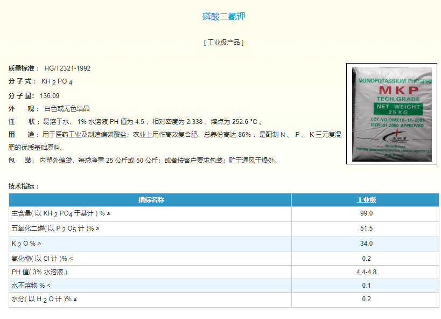Click the 五氧化二磷 row label
441x319 pixels.
pos(55,228)
